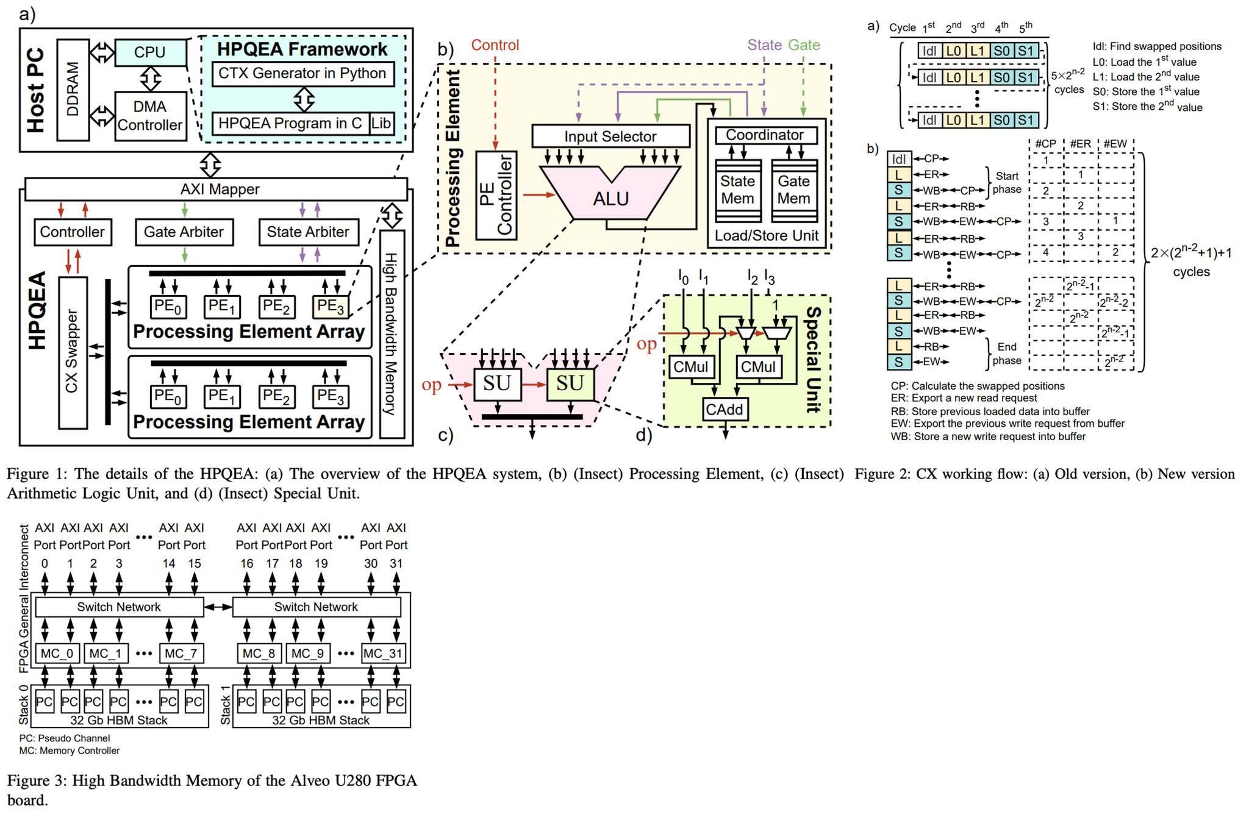Click the High Bandwidth Memory block

pos(392,334)
